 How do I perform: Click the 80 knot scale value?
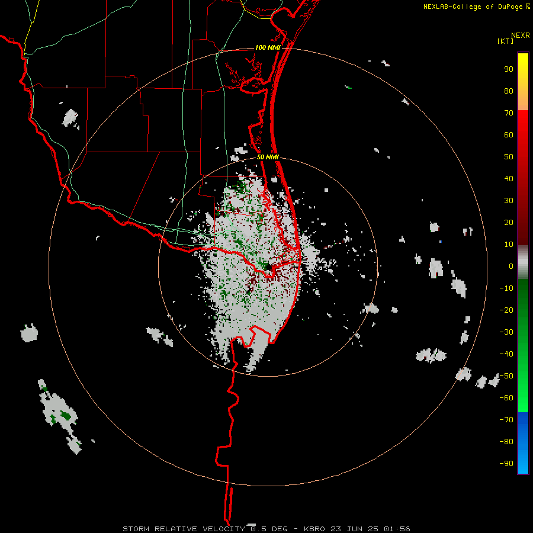tap(509, 91)
